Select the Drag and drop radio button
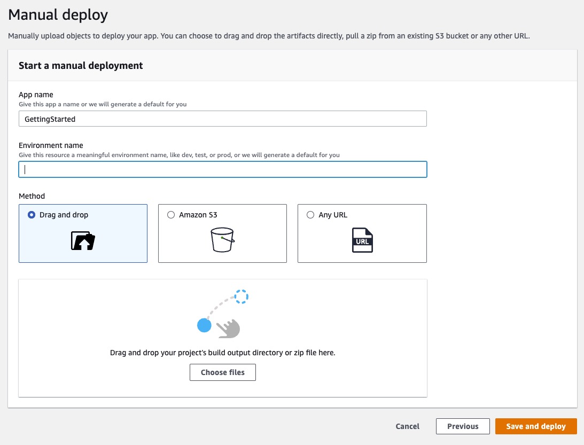 pos(32,215)
